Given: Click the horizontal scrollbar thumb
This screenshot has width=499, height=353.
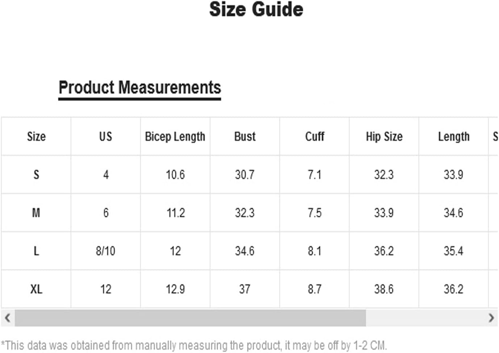Looking at the screenshot, I should (190, 318).
